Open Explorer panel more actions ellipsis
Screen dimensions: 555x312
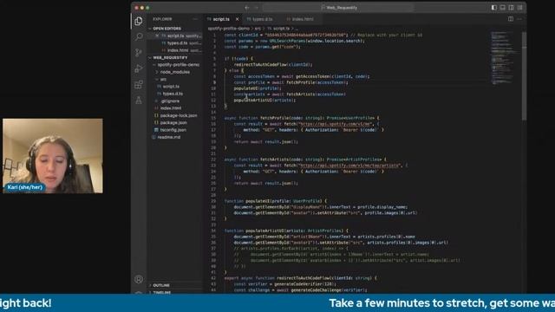tap(195, 19)
